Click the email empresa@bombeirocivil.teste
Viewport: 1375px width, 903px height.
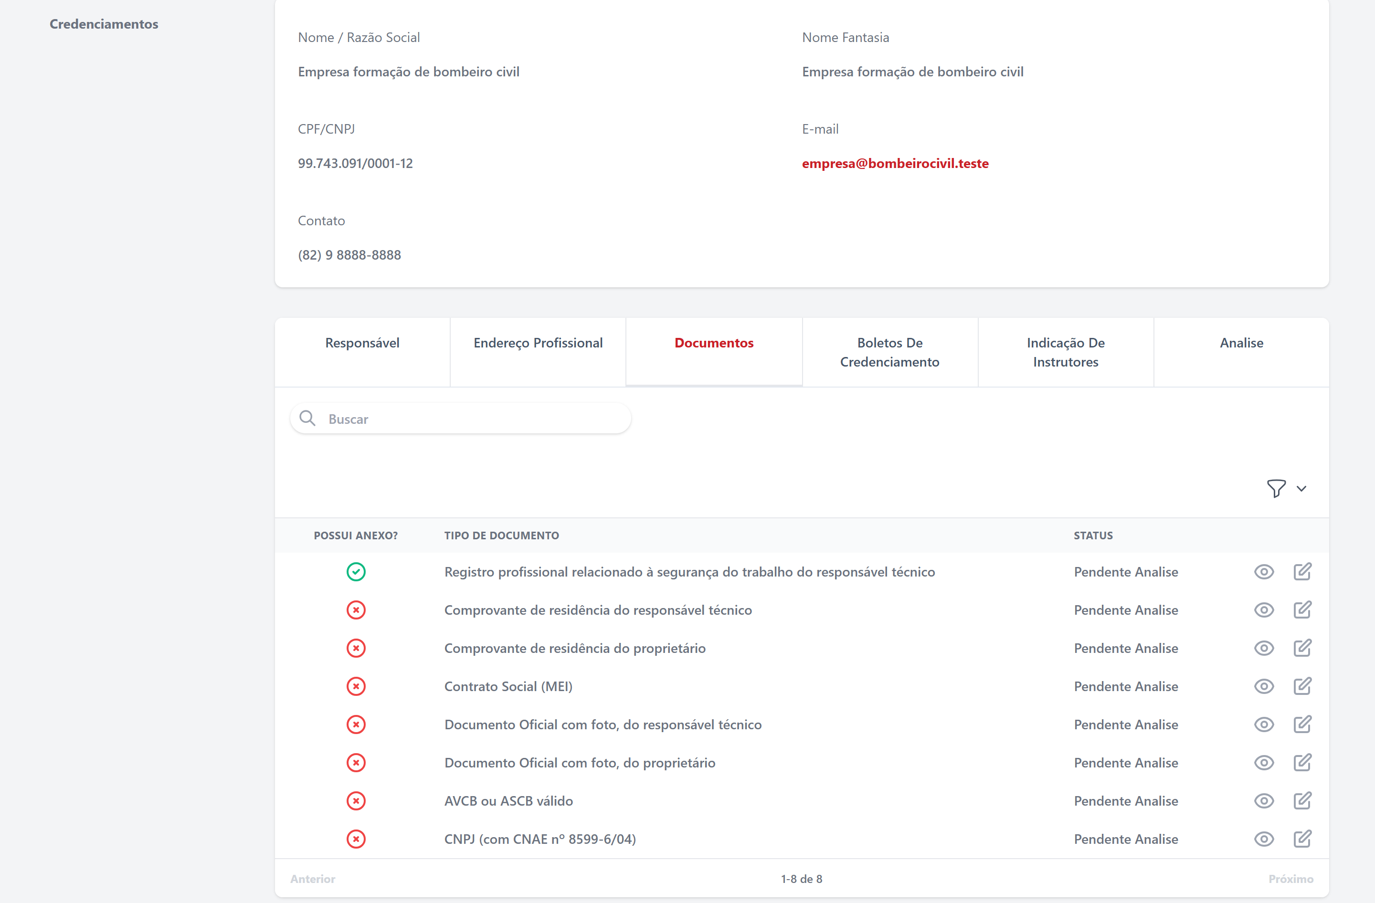coord(895,163)
